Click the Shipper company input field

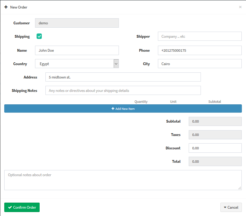[200, 36]
